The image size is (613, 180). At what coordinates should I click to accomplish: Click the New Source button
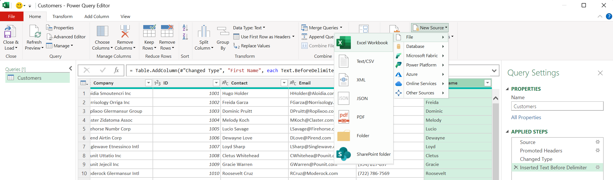coord(430,28)
